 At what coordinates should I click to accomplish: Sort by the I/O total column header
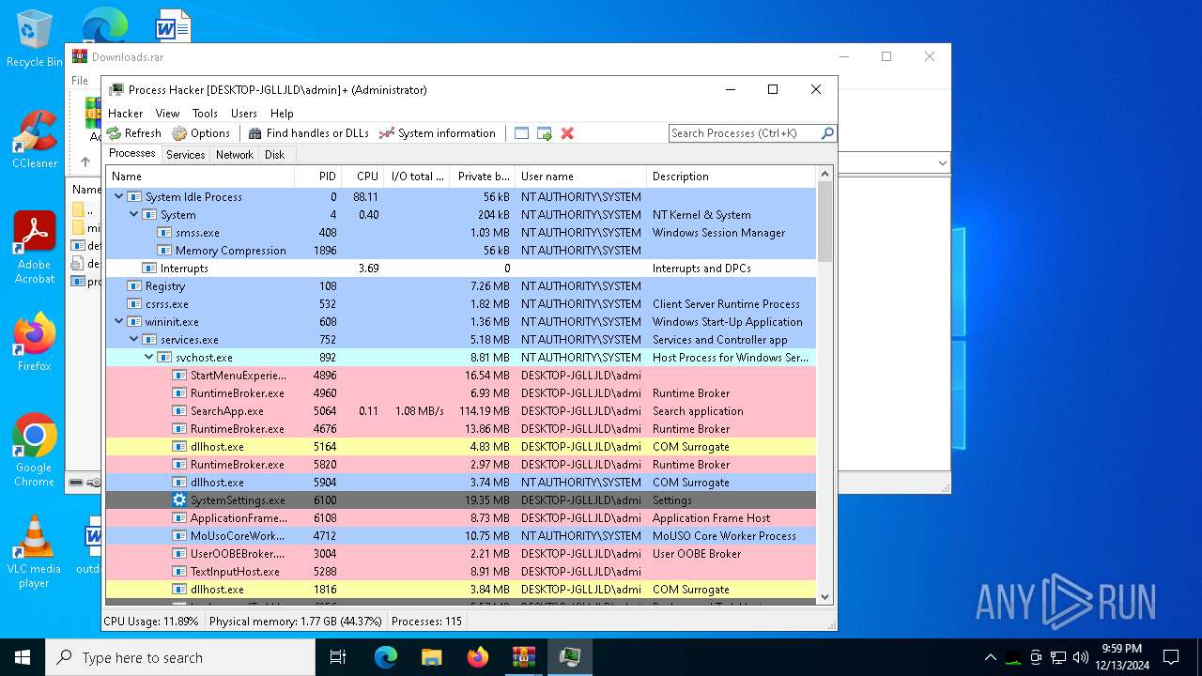point(417,176)
